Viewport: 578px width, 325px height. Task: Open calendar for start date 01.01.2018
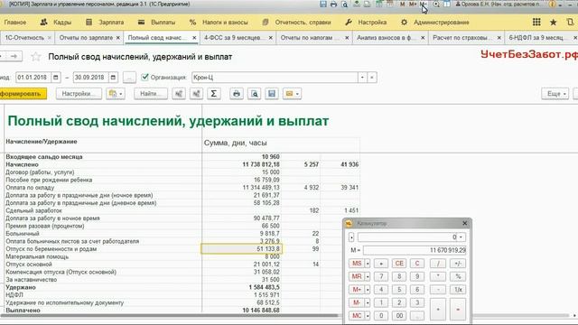tap(56, 78)
